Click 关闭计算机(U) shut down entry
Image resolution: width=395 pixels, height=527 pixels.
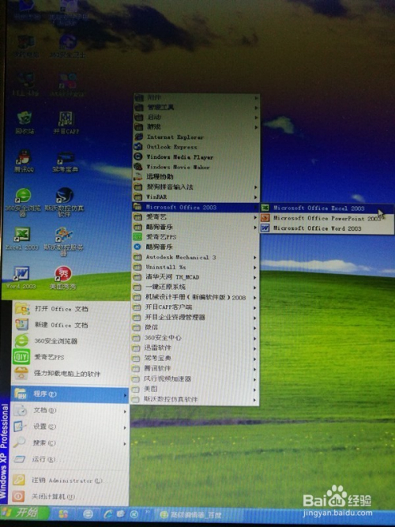70,496
